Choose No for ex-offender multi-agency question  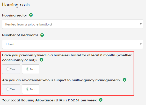tap(31, 89)
